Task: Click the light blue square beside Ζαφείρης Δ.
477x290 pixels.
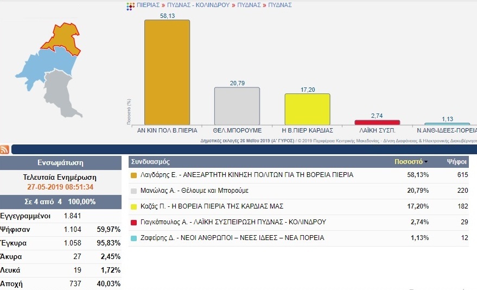Action: coord(134,238)
